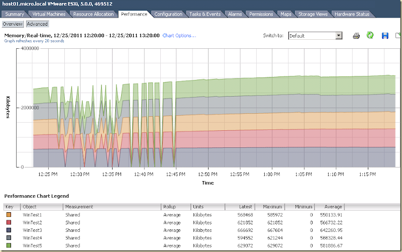Sort legend by Rollup column header

point(176,207)
